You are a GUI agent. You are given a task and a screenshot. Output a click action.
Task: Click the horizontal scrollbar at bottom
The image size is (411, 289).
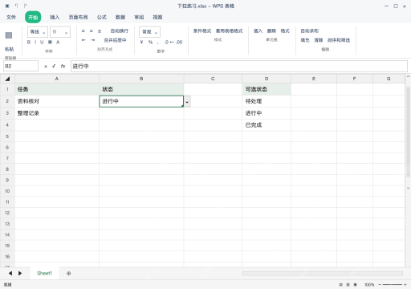(323, 273)
